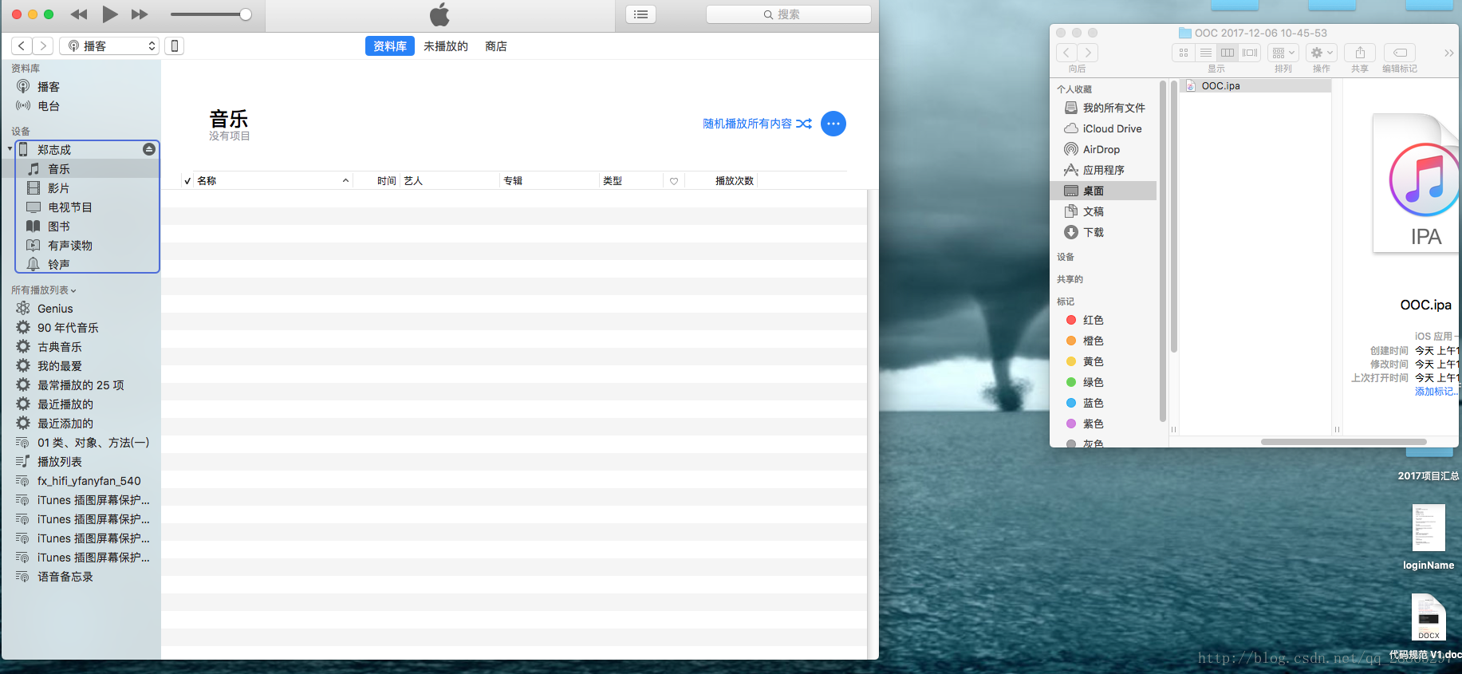Open the blue more options button
This screenshot has height=674, width=1462.
pos(833,124)
